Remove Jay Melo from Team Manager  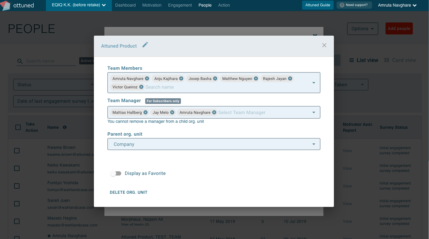coord(172,112)
